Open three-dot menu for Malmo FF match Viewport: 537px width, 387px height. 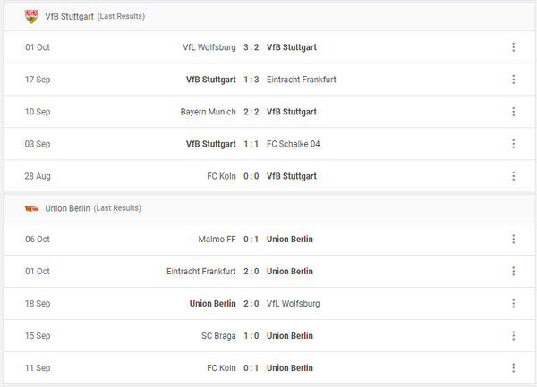513,240
